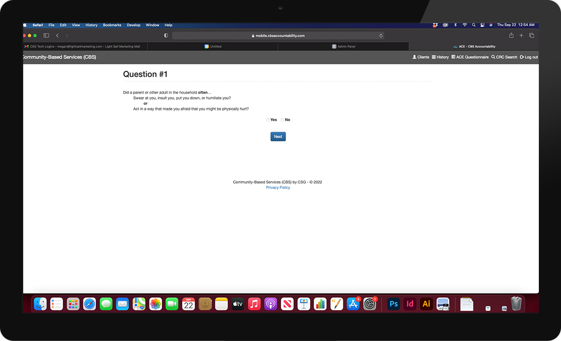The width and height of the screenshot is (561, 341).
Task: Open the Clients page in navbar
Action: pos(421,57)
